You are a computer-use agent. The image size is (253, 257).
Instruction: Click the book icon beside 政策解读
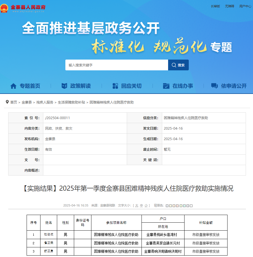[64, 86]
